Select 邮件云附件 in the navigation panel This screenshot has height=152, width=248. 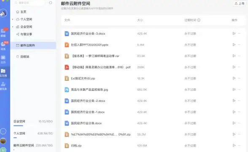(33, 45)
